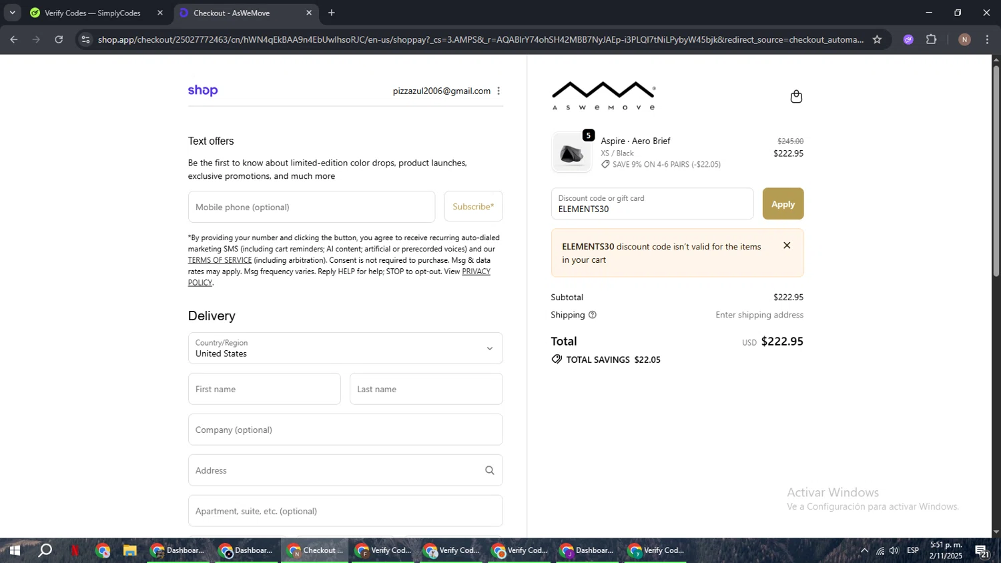Image resolution: width=1001 pixels, height=563 pixels.
Task: Focus the Mobile phone optional field
Action: point(312,207)
